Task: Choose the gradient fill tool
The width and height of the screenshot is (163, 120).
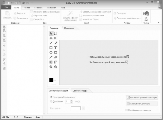Action: coord(55,38)
